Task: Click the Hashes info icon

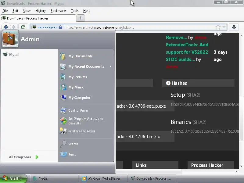Action: (168, 83)
